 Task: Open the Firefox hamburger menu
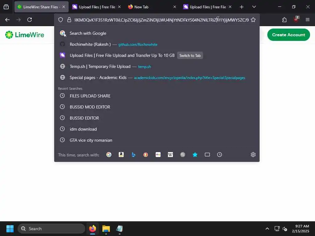(308, 20)
